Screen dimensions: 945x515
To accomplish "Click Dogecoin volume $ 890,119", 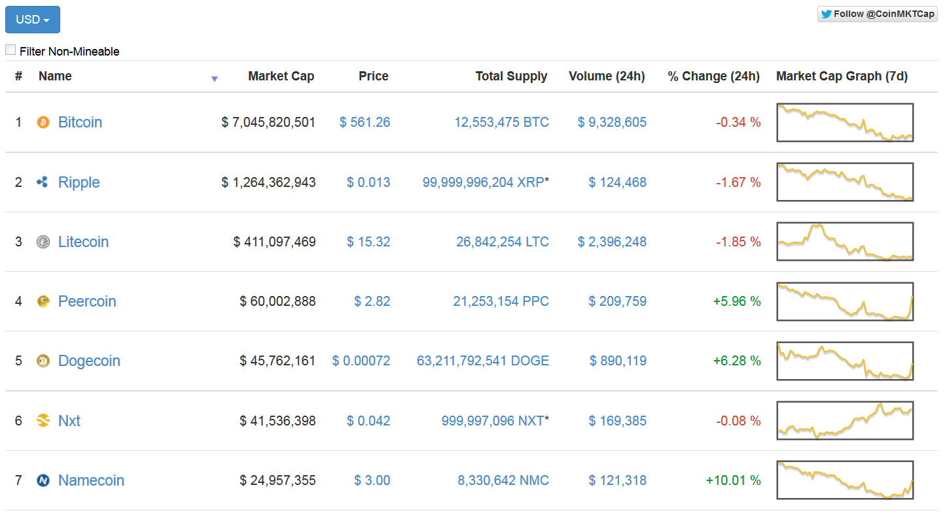I will click(x=618, y=361).
